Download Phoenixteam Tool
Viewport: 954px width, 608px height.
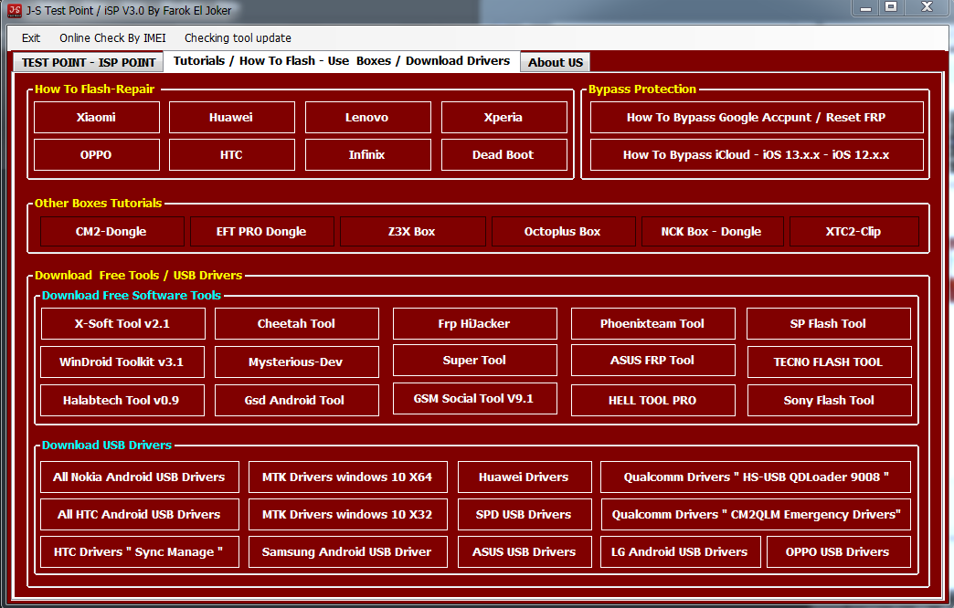click(x=652, y=323)
